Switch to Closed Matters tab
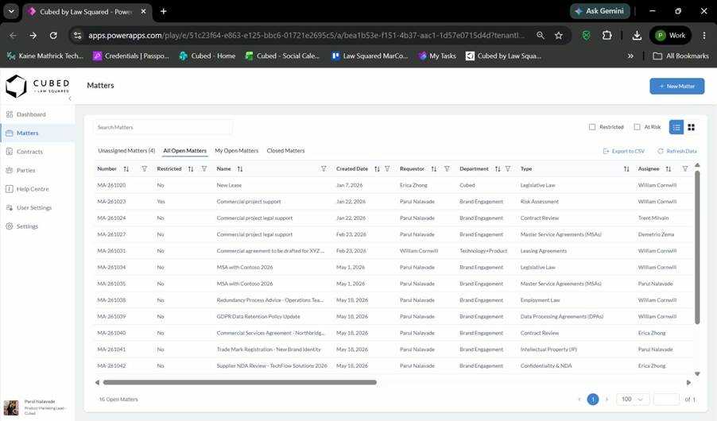Screen dimensions: 717x421 pyautogui.click(x=285, y=151)
